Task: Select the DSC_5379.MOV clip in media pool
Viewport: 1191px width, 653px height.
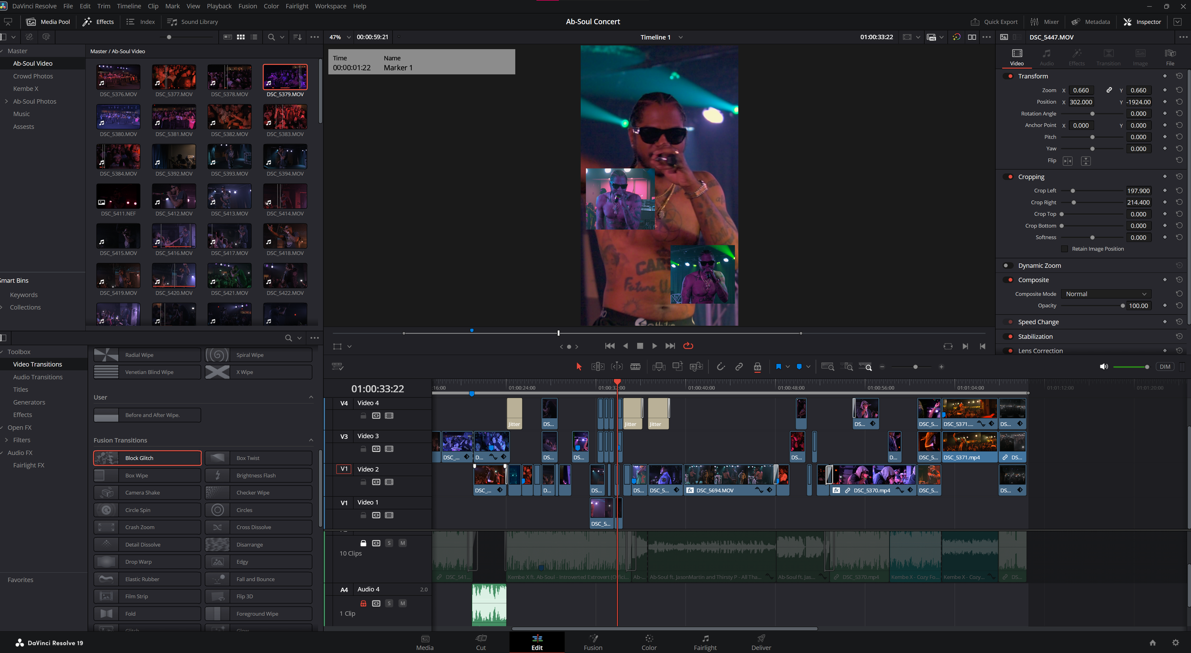Action: (284, 77)
